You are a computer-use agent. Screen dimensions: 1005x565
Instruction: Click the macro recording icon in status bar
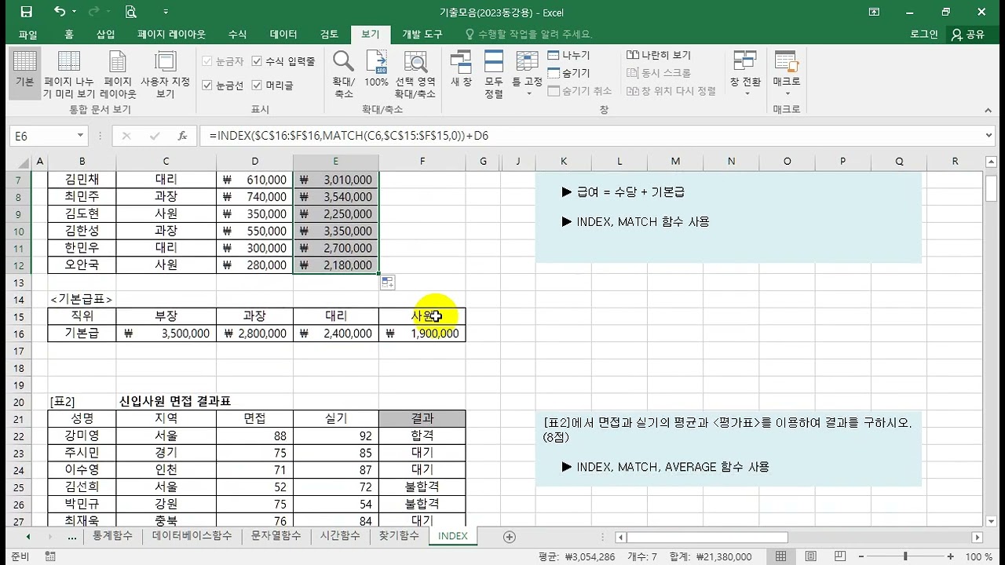click(49, 556)
